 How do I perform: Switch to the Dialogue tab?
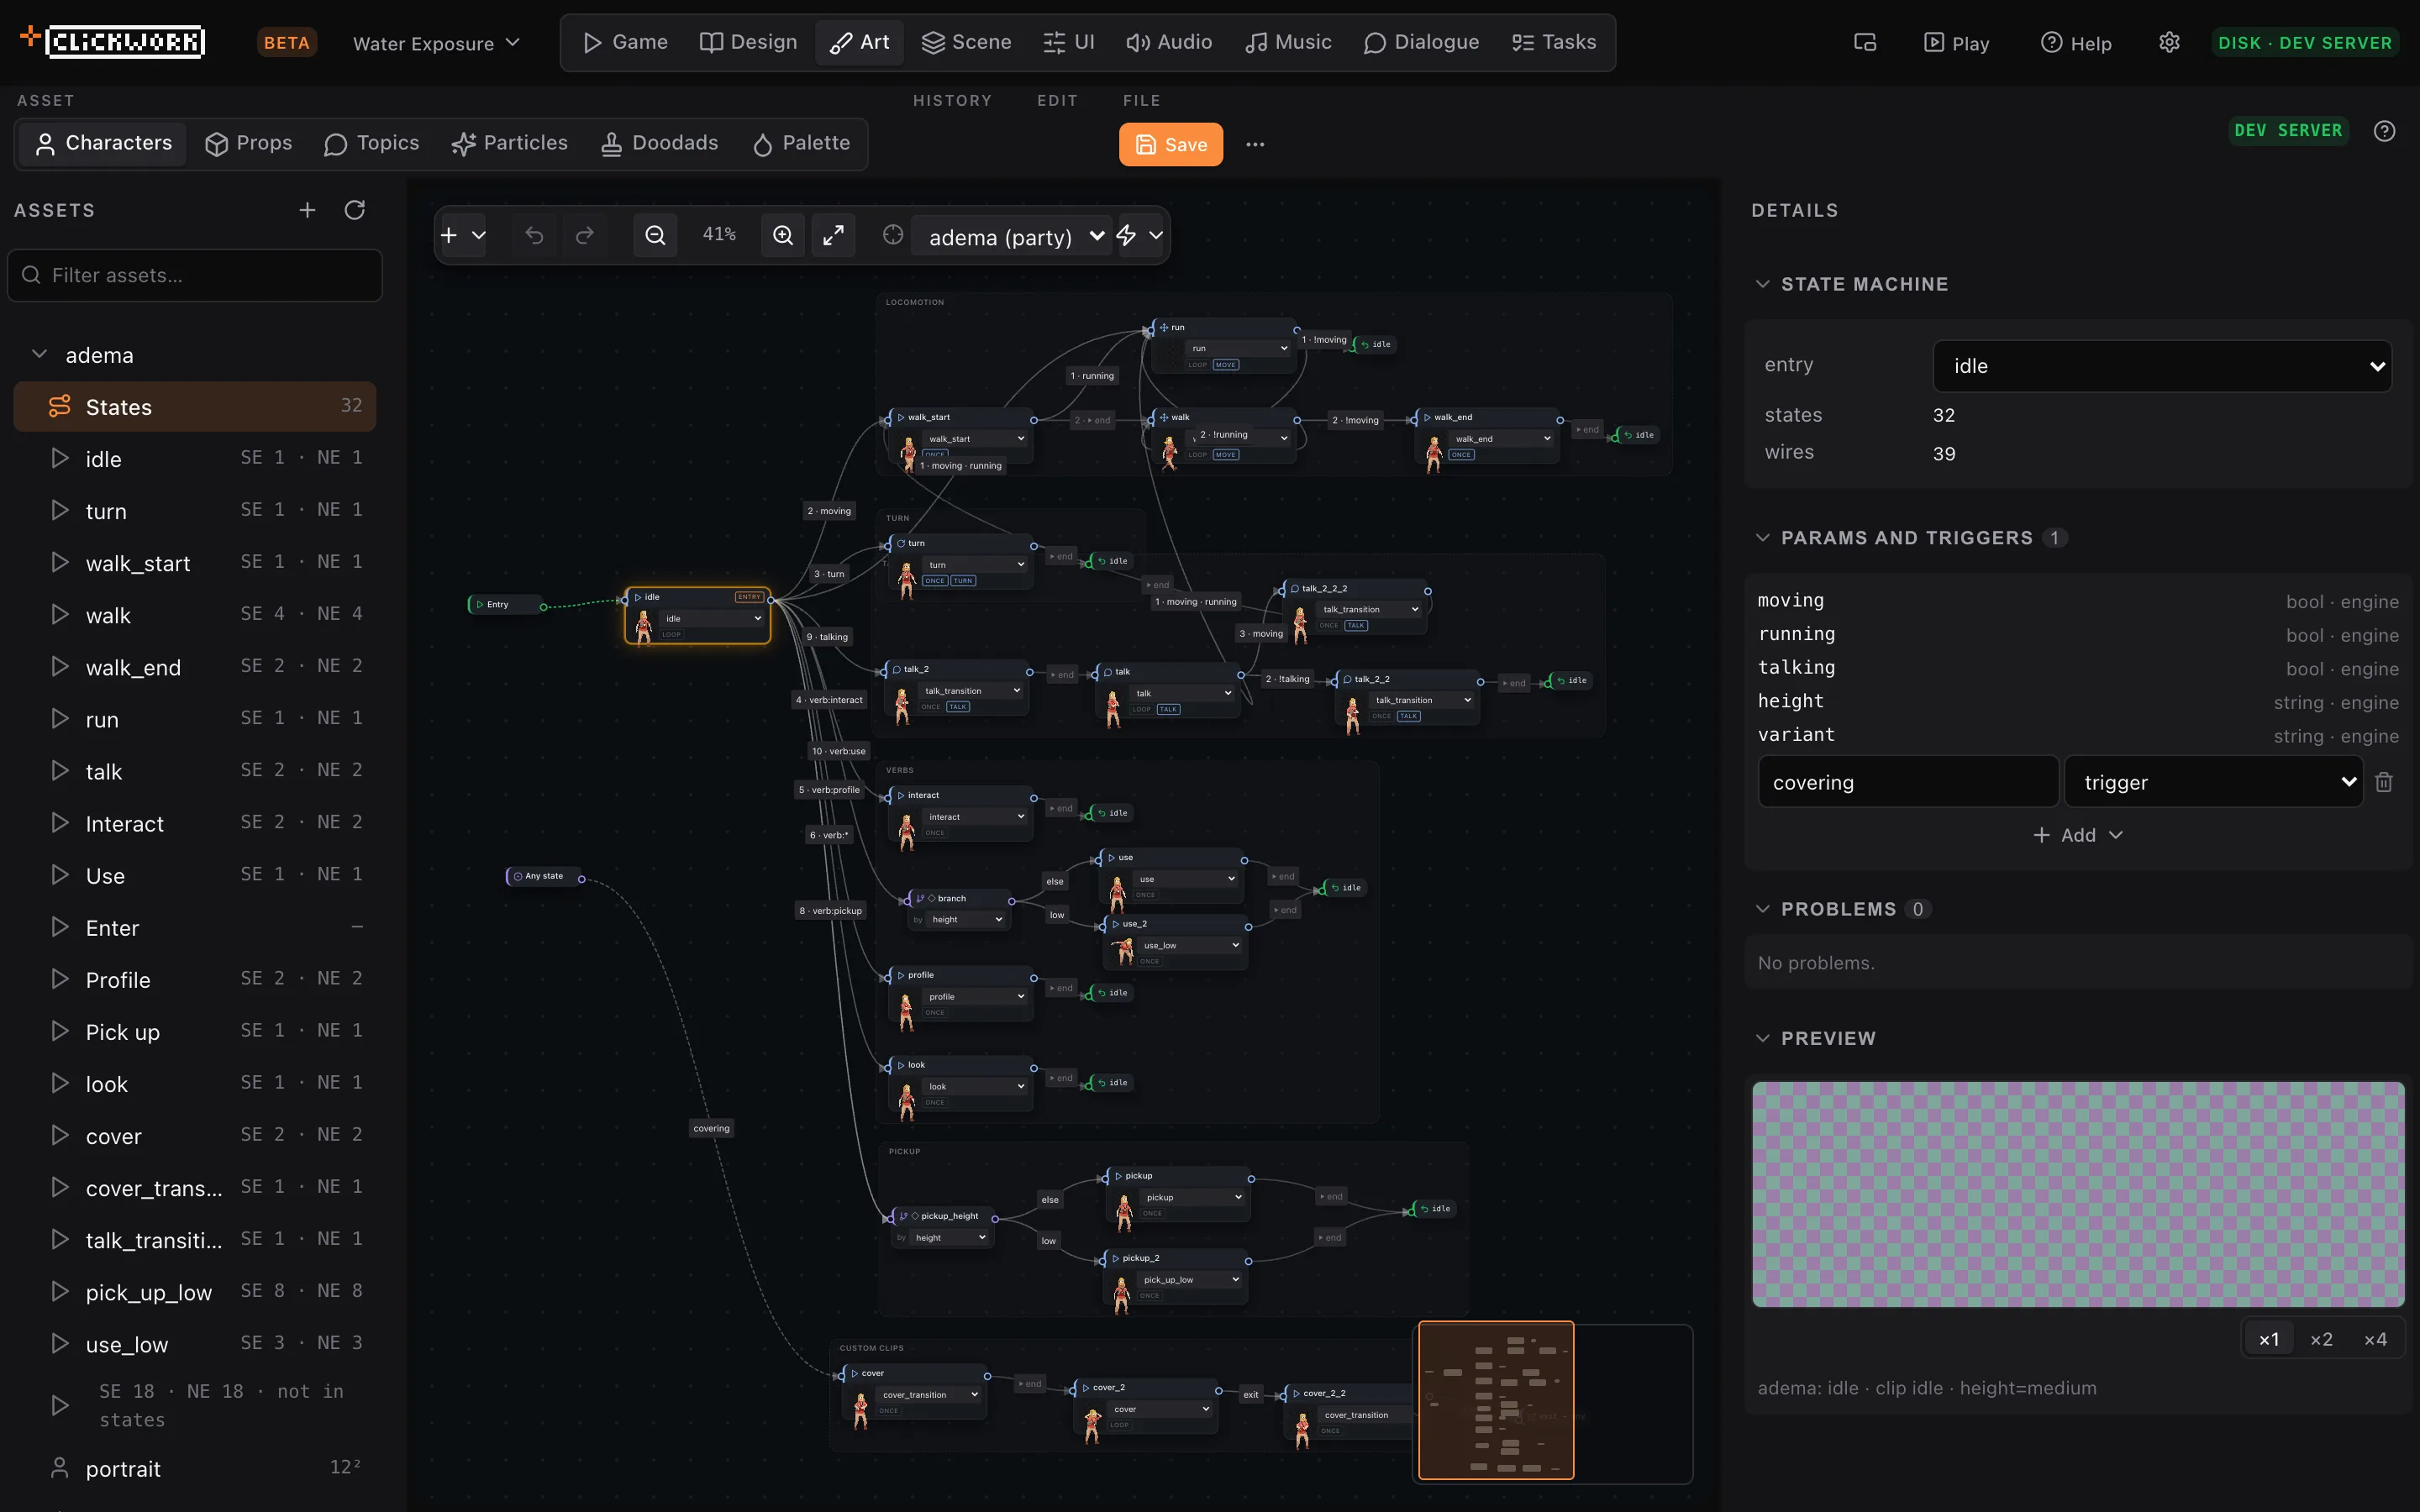[1421, 42]
